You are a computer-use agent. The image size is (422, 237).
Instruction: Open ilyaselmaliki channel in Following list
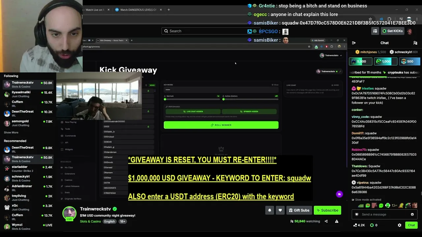[x=28, y=94]
